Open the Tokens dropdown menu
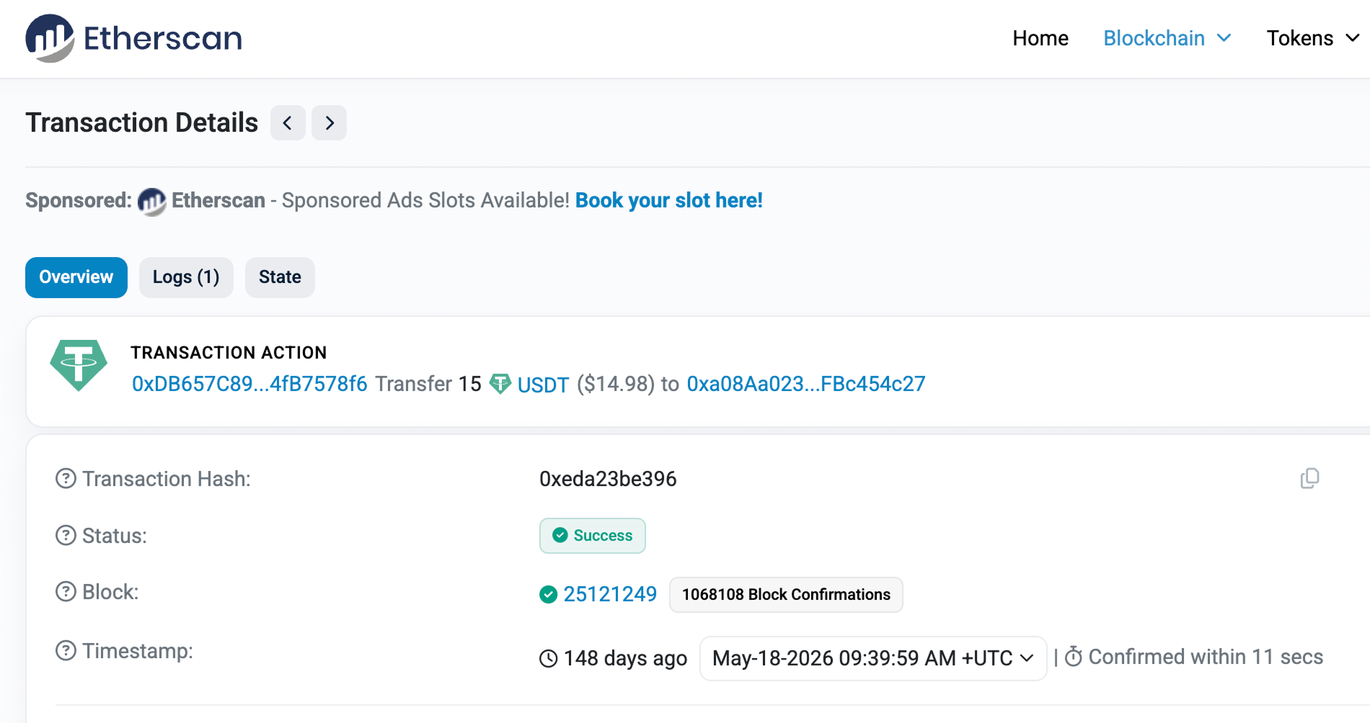 pos(1313,38)
